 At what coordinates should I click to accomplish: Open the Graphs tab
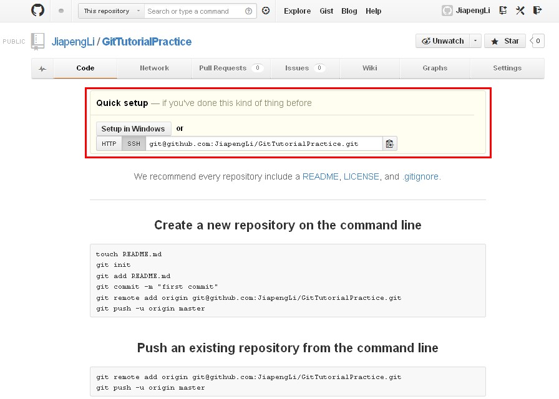(435, 68)
